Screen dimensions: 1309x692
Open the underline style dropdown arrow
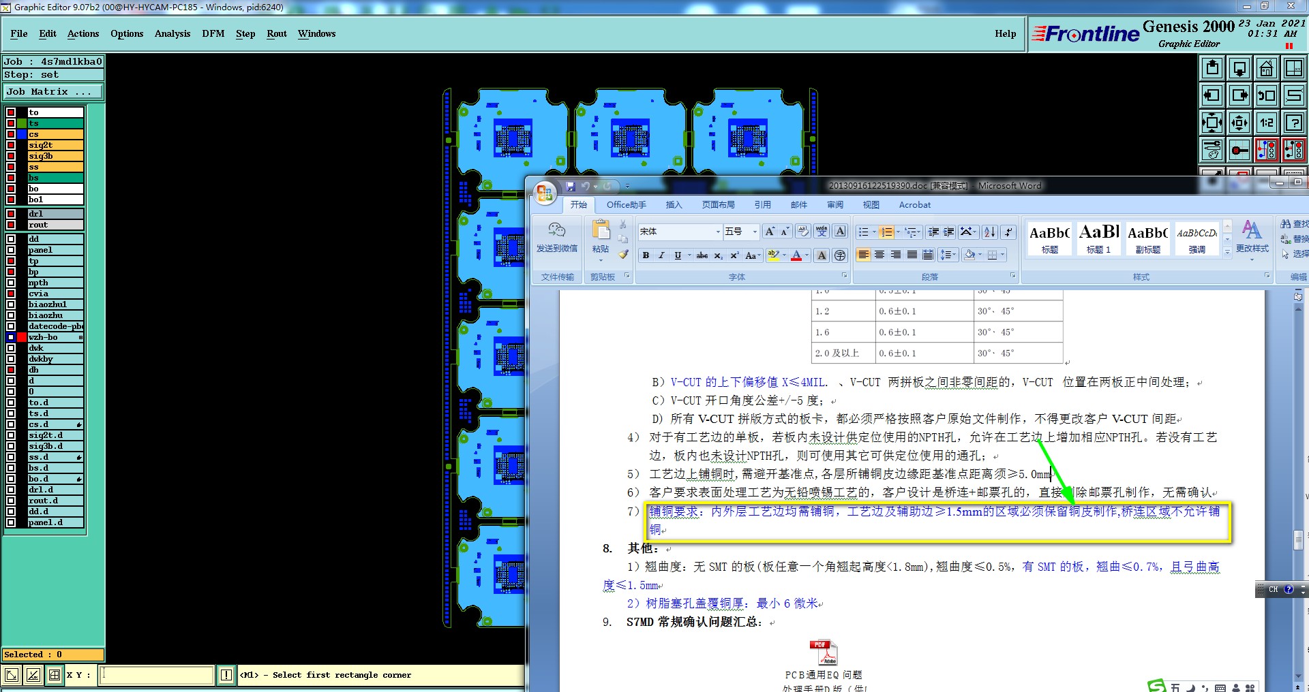tap(689, 255)
